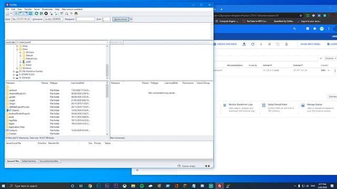Switch to the Queued files tab
The height and width of the screenshot is (189, 337).
tap(13, 161)
